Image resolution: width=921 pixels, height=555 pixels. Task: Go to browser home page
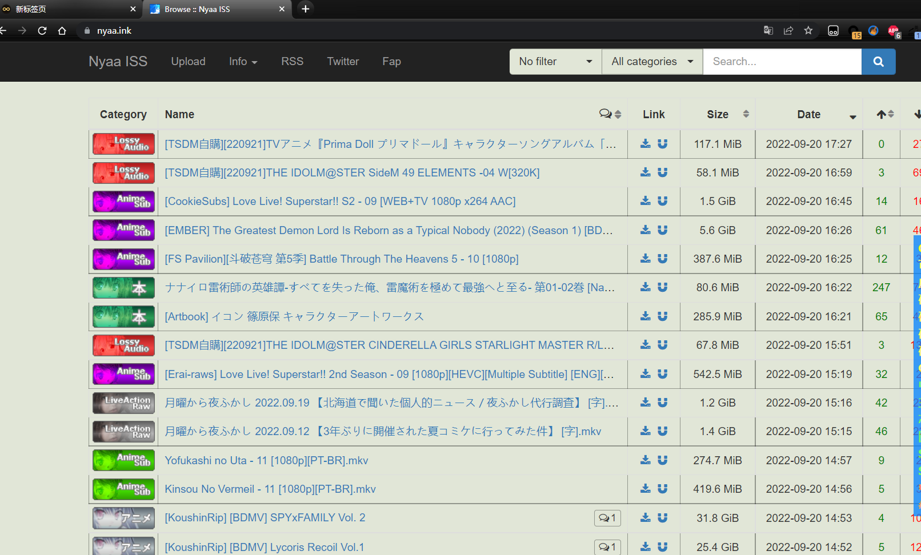tap(62, 31)
